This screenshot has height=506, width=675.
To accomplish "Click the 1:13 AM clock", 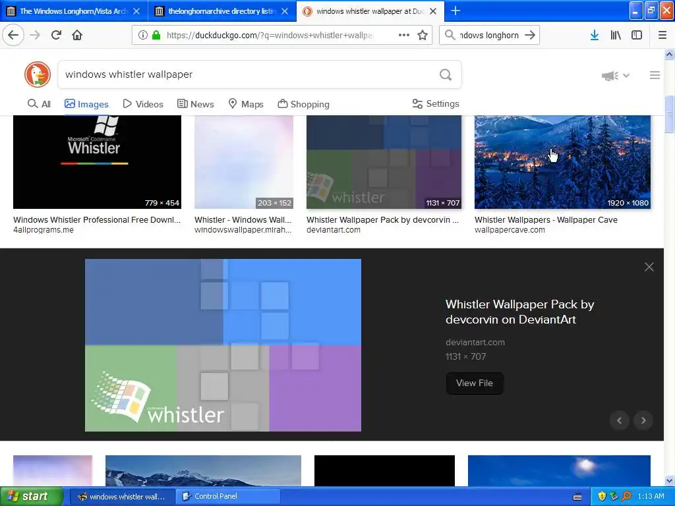I will 651,497.
